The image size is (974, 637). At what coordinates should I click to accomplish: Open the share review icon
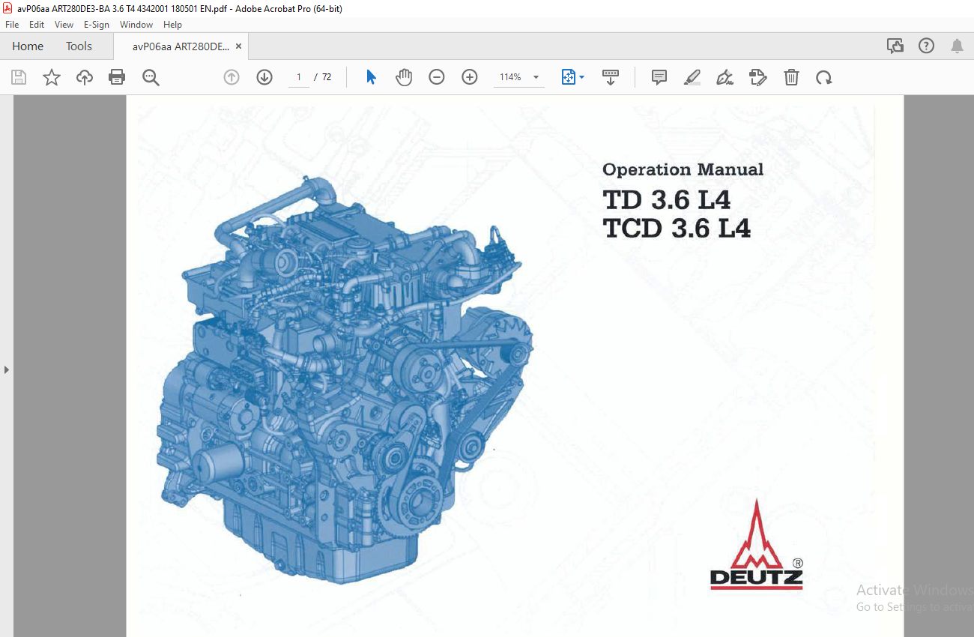(x=895, y=46)
